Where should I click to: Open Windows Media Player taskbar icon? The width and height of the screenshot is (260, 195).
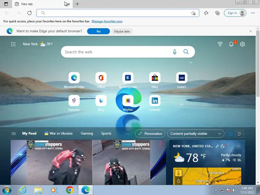54,190
